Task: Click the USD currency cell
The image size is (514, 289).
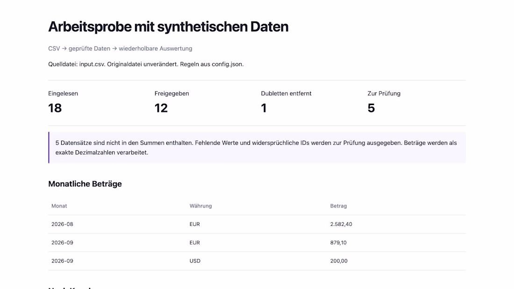Action: [195, 261]
